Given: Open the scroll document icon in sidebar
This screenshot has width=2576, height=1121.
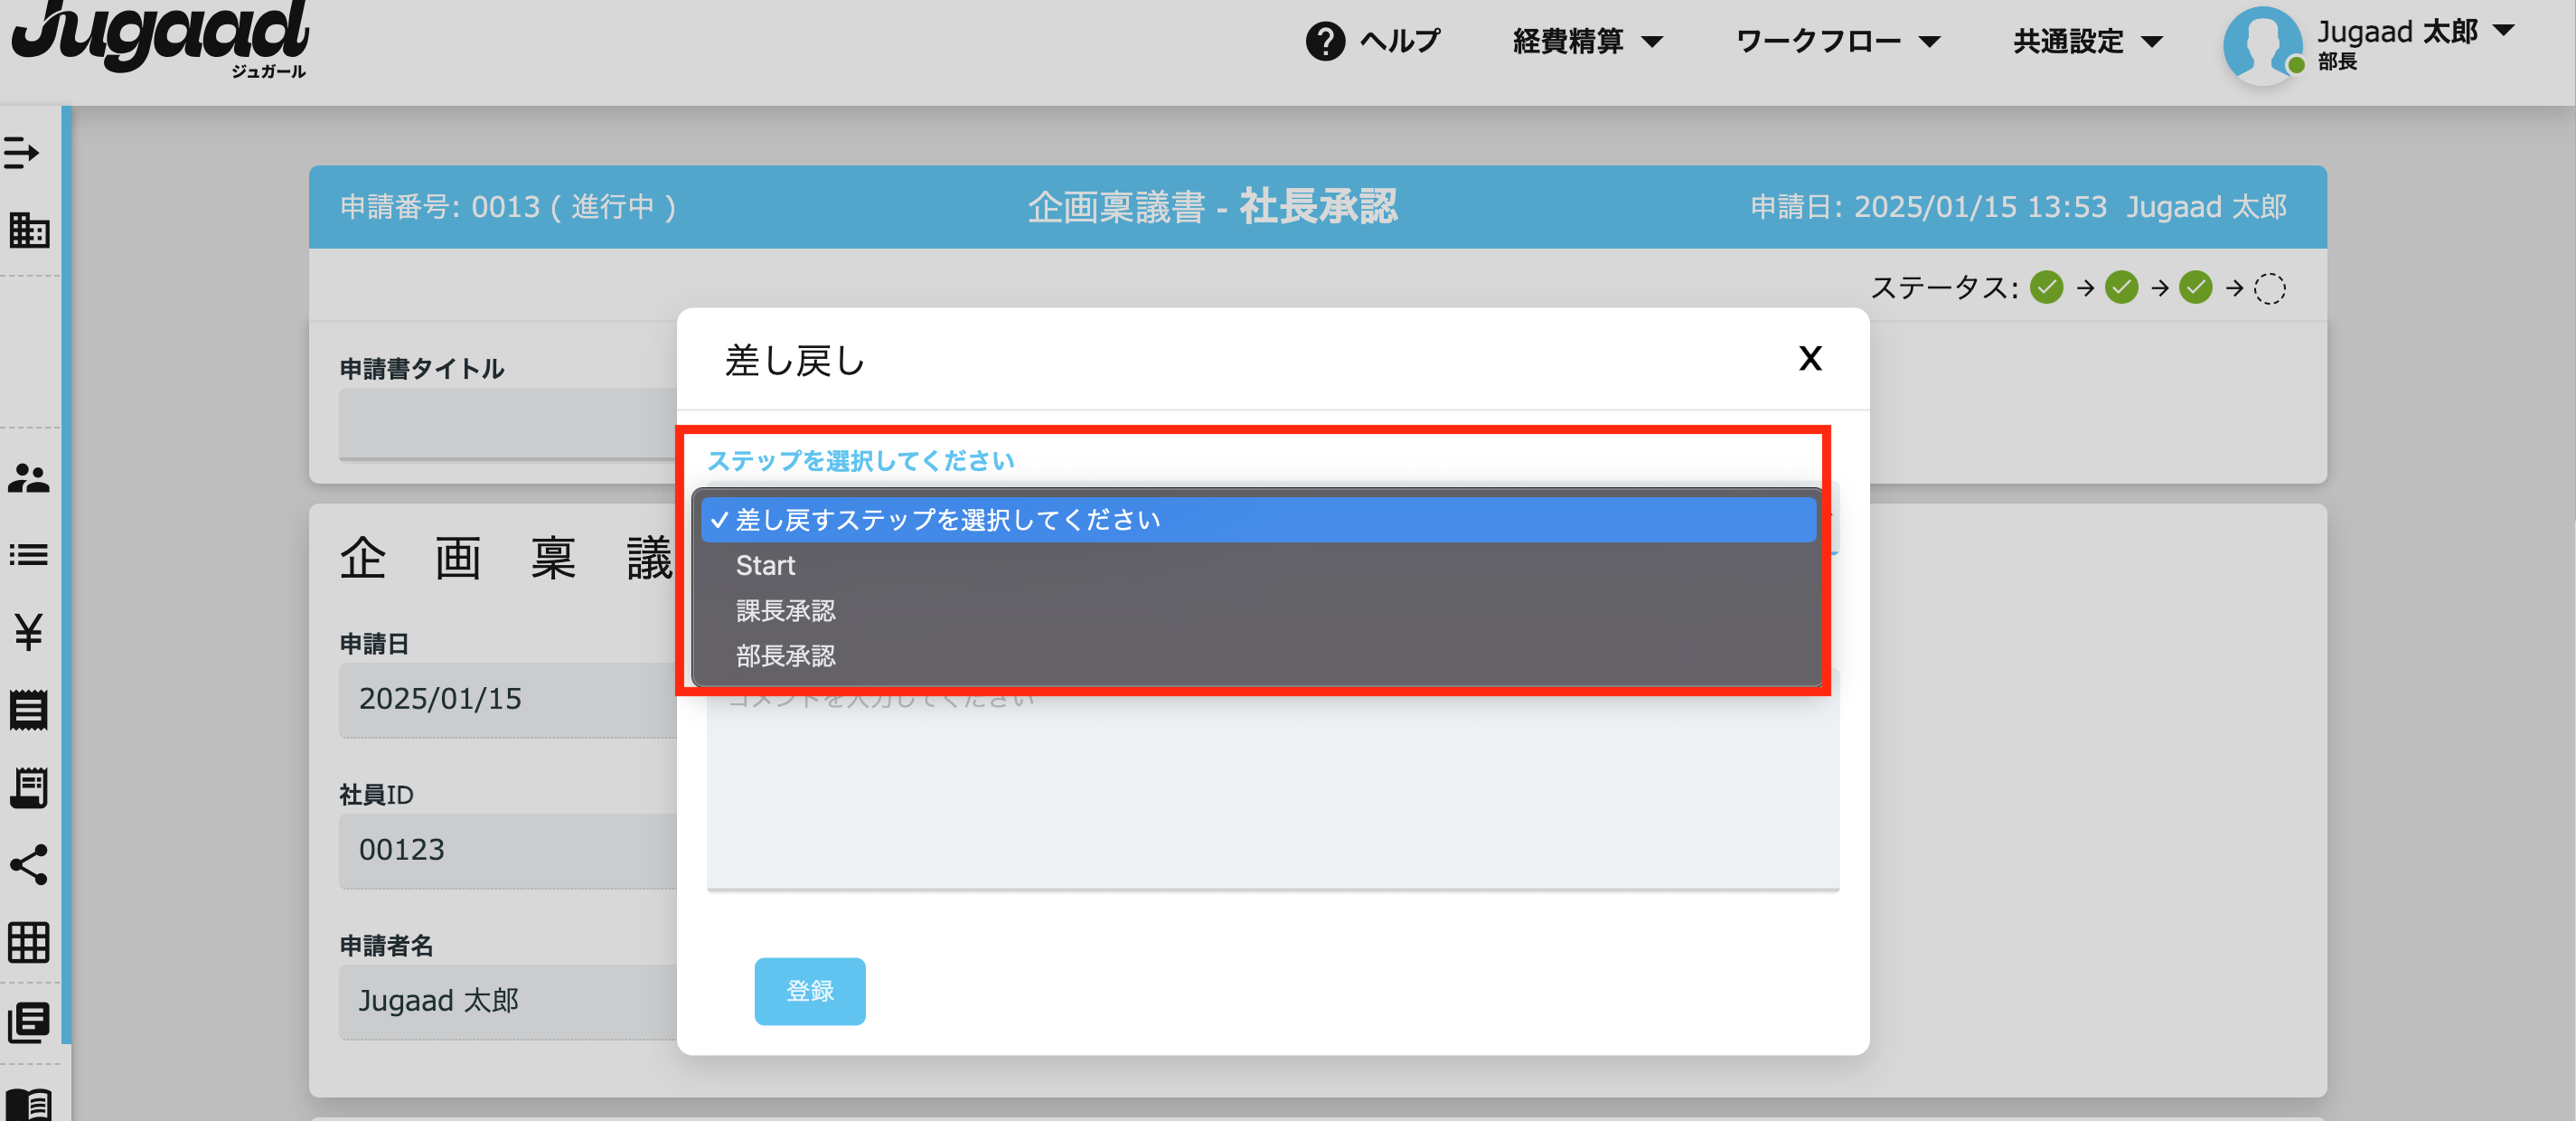Looking at the screenshot, I should coord(28,787).
